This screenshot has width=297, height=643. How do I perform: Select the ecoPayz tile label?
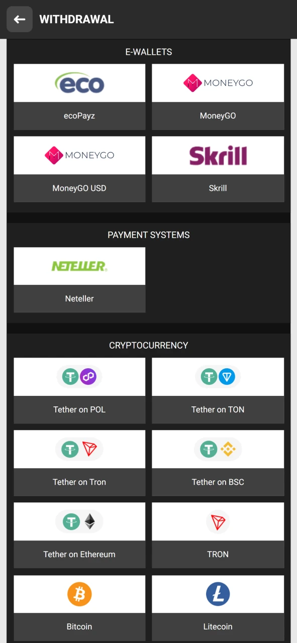[x=79, y=116]
